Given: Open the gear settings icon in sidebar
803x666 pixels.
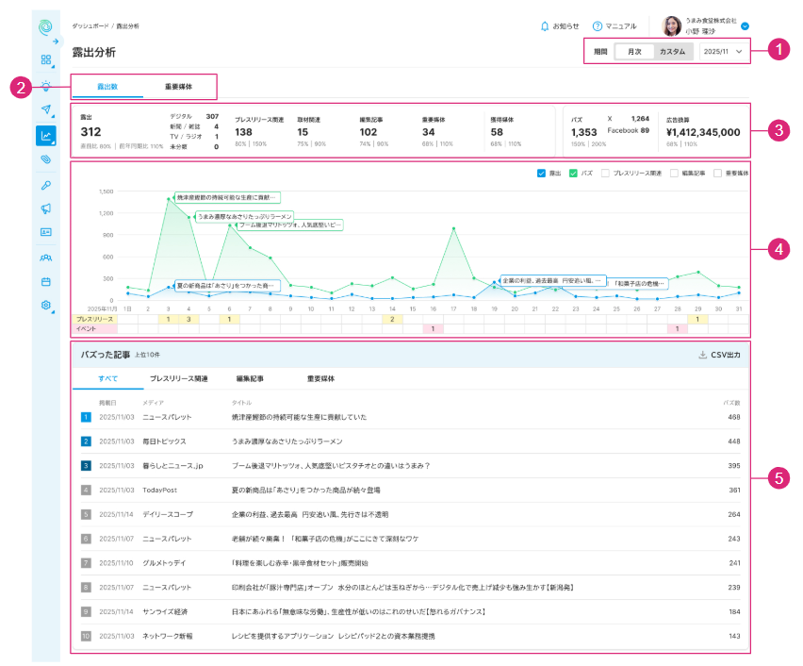Looking at the screenshot, I should click(45, 306).
